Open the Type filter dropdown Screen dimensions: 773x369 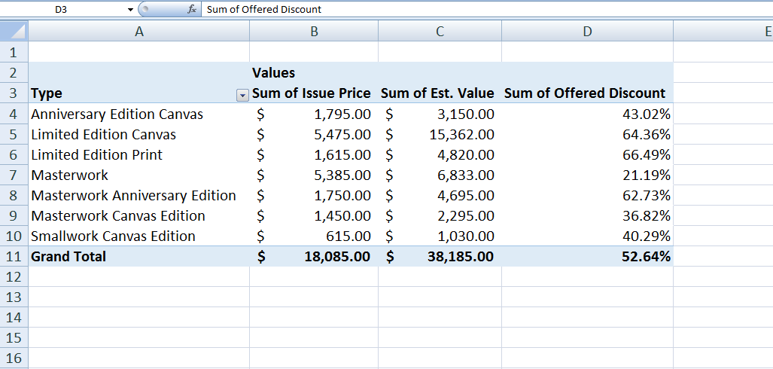tap(242, 95)
